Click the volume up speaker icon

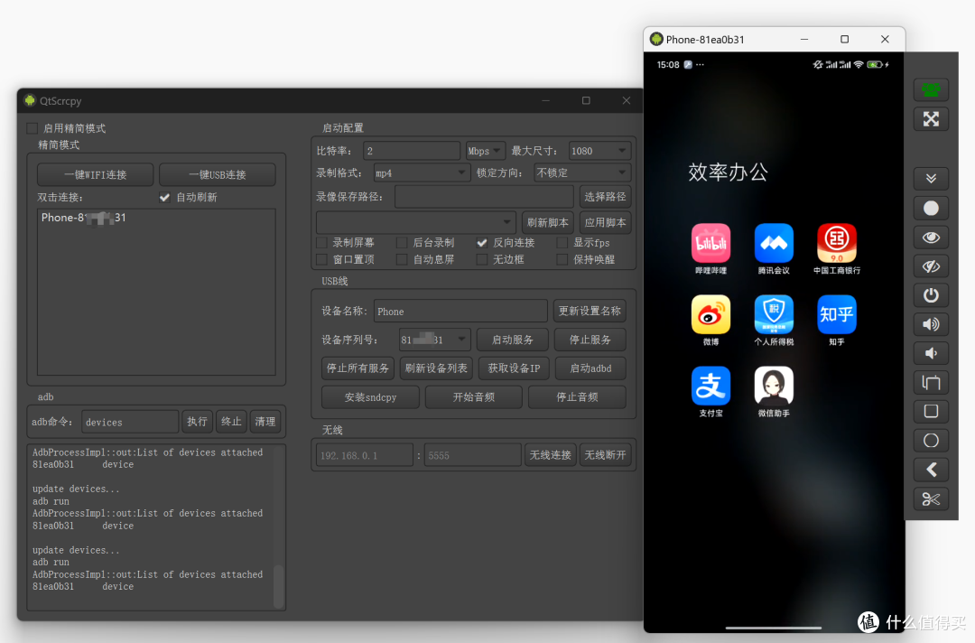pyautogui.click(x=931, y=324)
